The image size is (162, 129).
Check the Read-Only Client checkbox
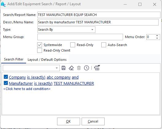(40, 50)
